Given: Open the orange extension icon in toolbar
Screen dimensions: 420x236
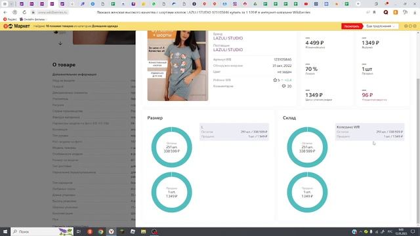Looking at the screenshot, I should pyautogui.click(x=395, y=12).
